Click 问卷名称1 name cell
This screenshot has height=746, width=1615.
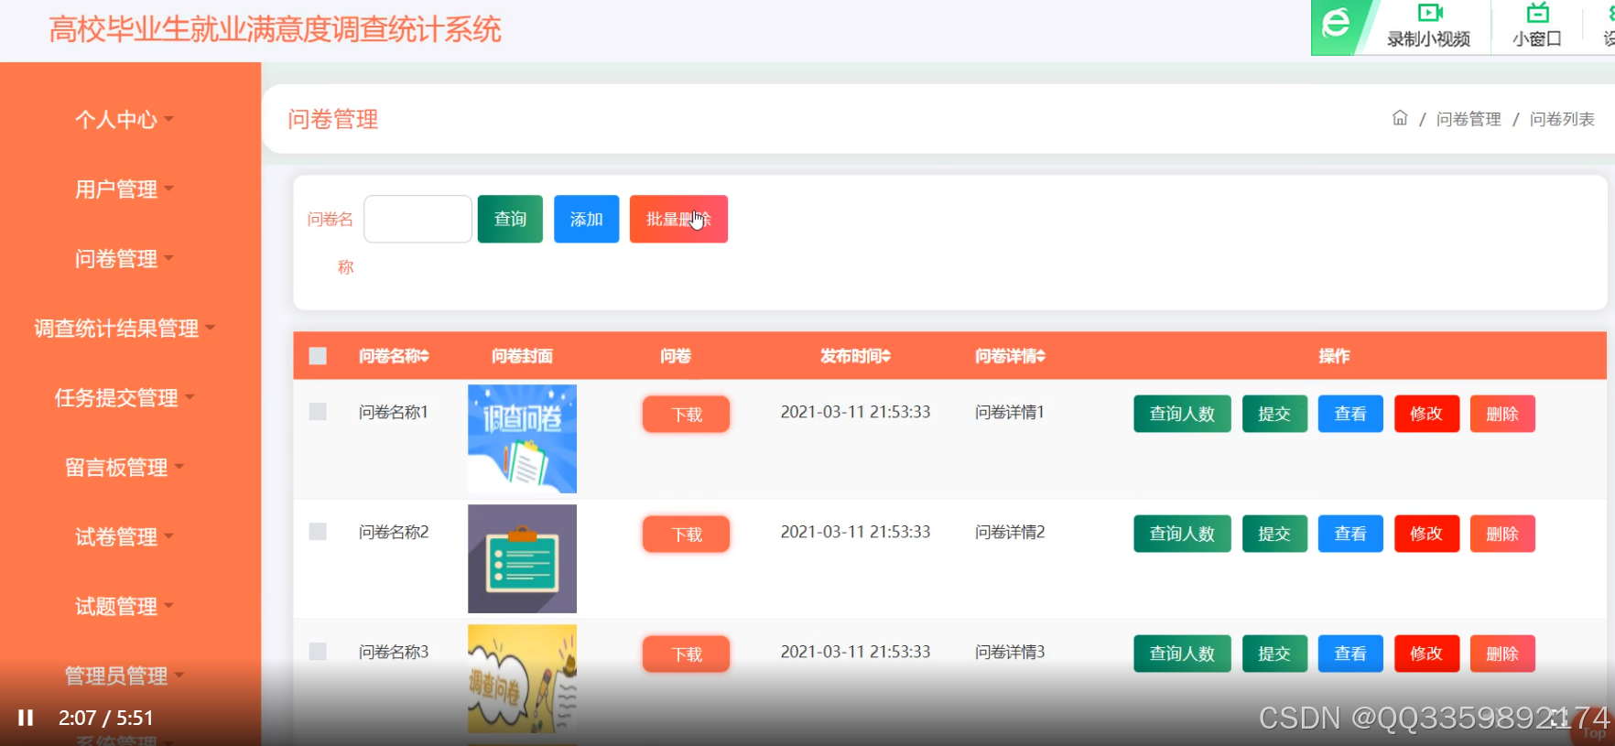[x=394, y=412]
